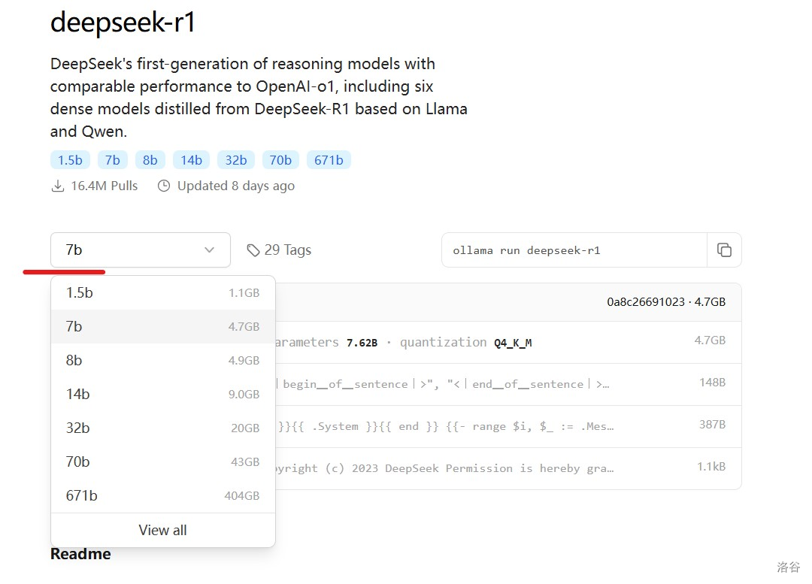Select the 1.5b option in dropdown

pos(162,293)
